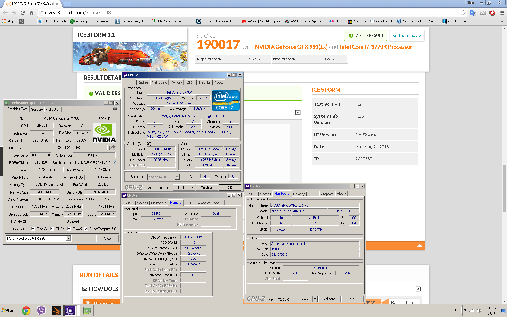Image resolution: width=507 pixels, height=317 pixels.
Task: Click the page vertical scrollbar thumb
Action: (504, 188)
